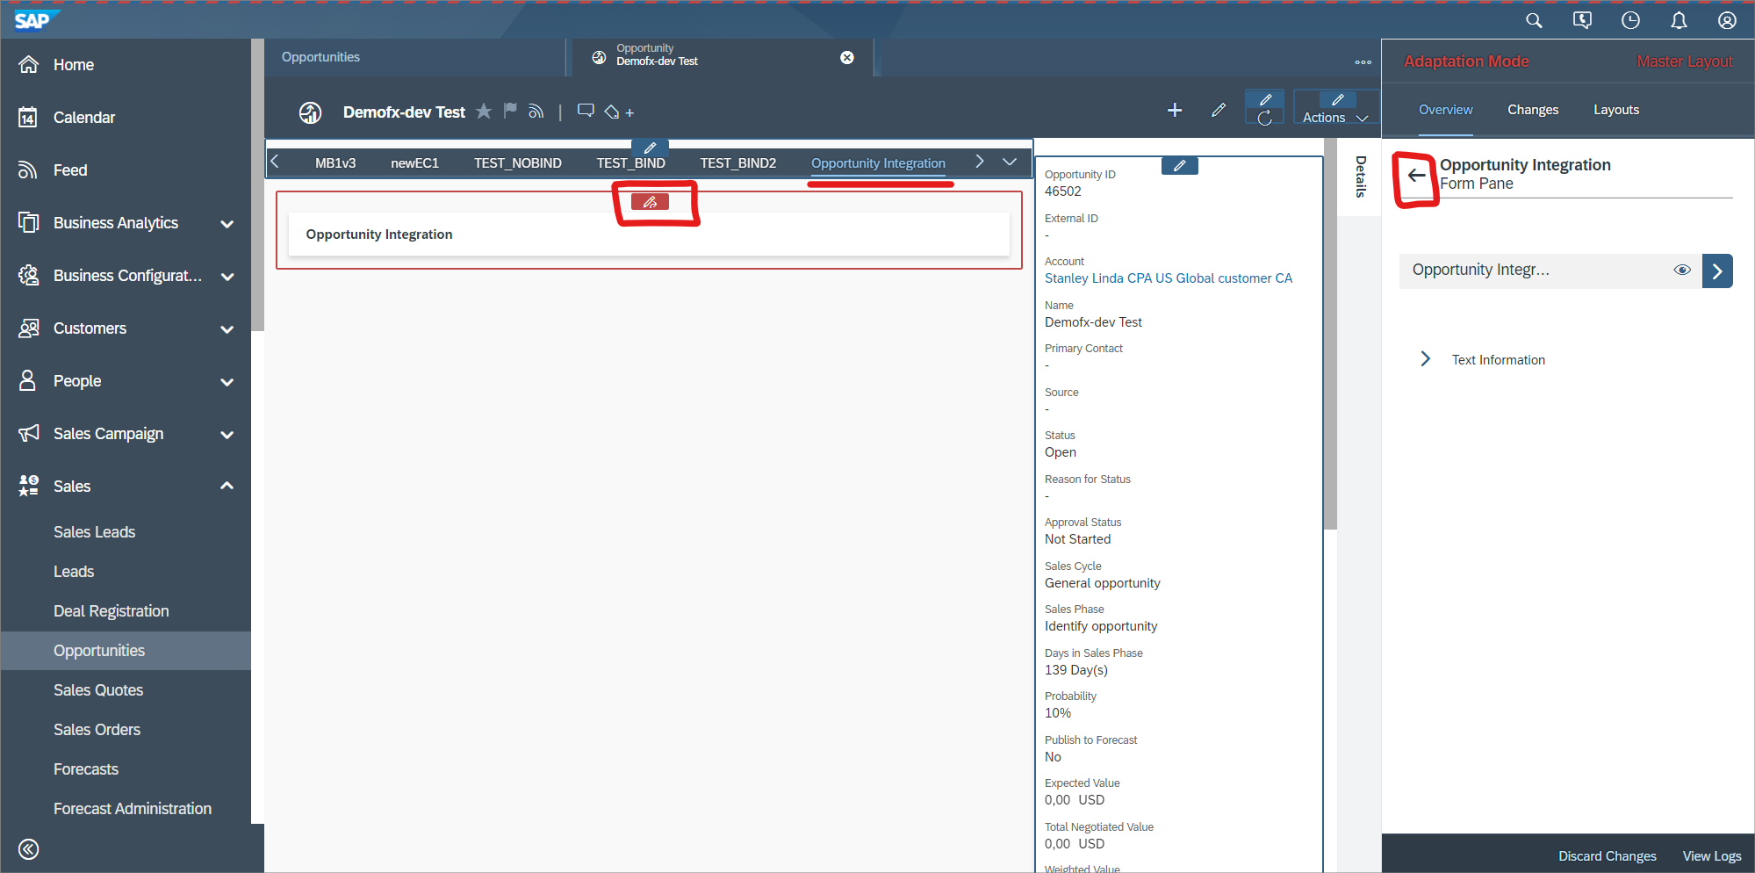Open the Stanley Linda CPA account link
Image resolution: width=1755 pixels, height=873 pixels.
(x=1168, y=278)
